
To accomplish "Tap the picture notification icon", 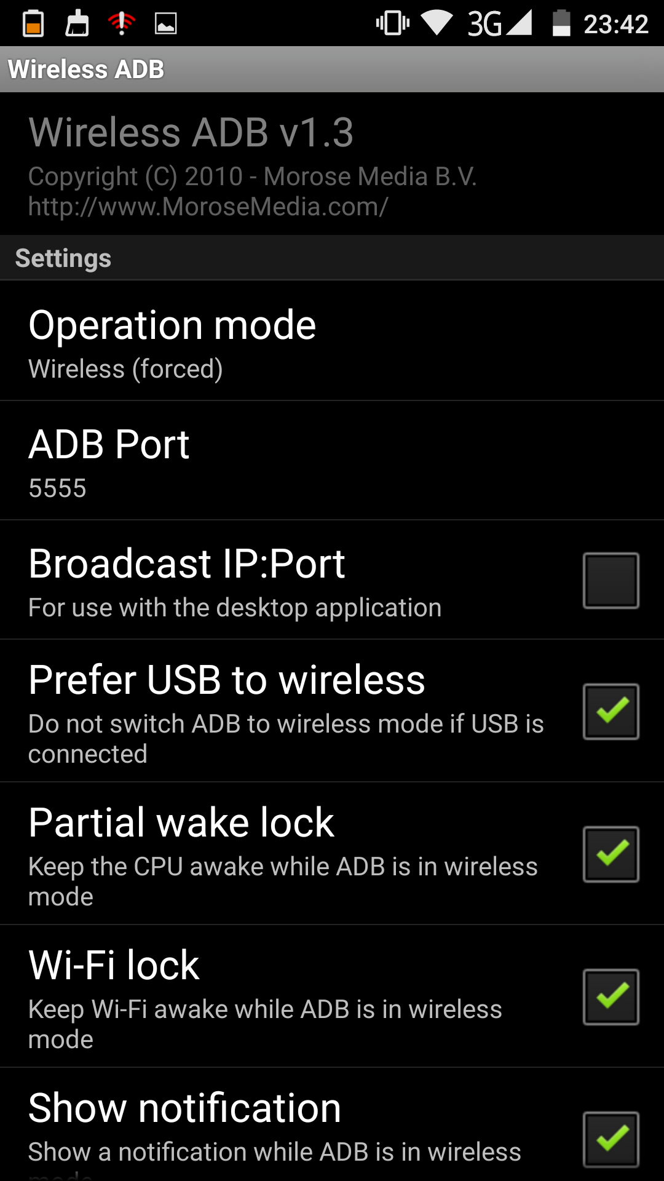I will point(165,23).
